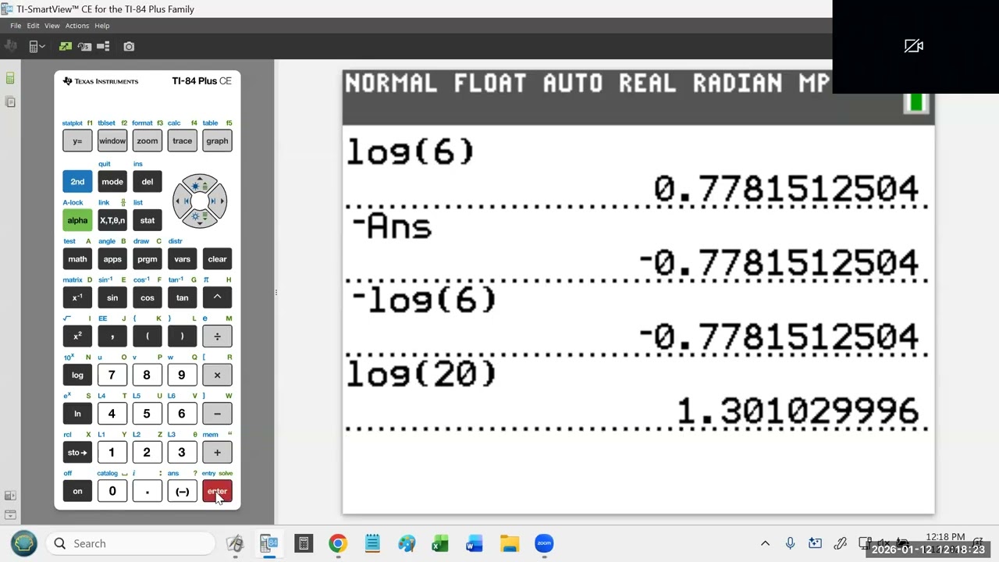The image size is (999, 562).
Task: Click the math key
Action: (x=77, y=259)
